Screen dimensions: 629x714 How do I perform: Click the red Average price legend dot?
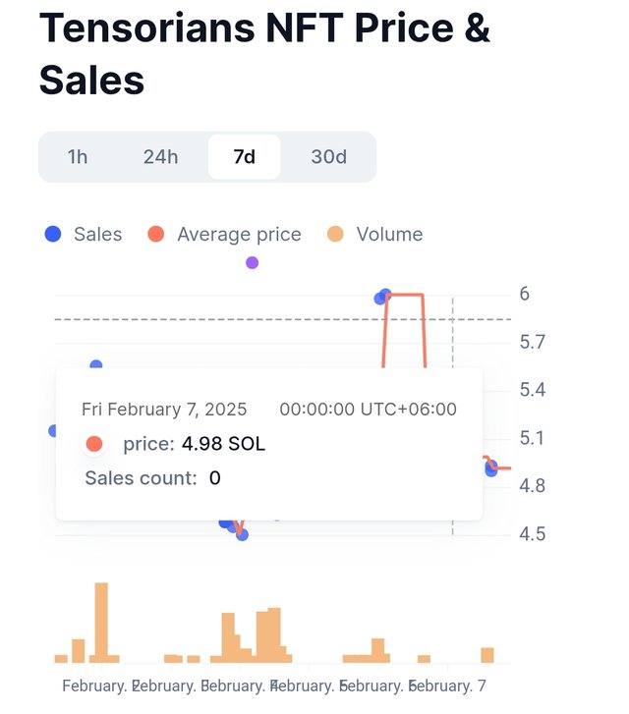coord(156,234)
